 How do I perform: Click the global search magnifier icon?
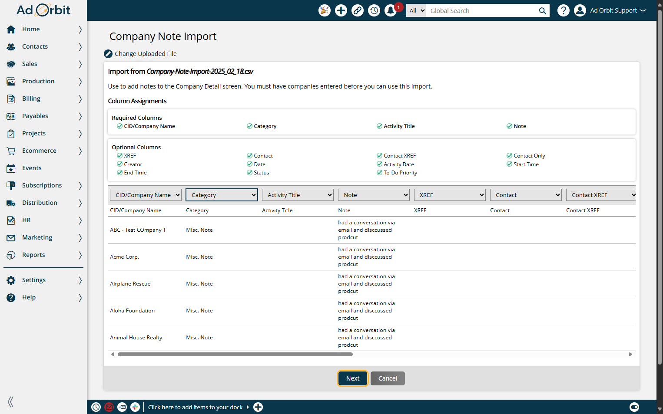coord(542,11)
